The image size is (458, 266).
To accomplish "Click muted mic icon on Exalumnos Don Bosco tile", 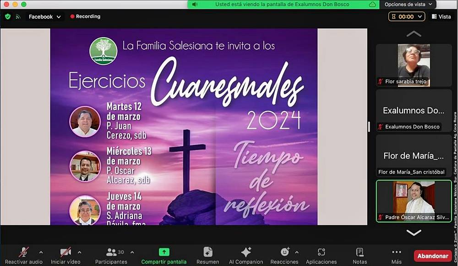I will click(380, 127).
